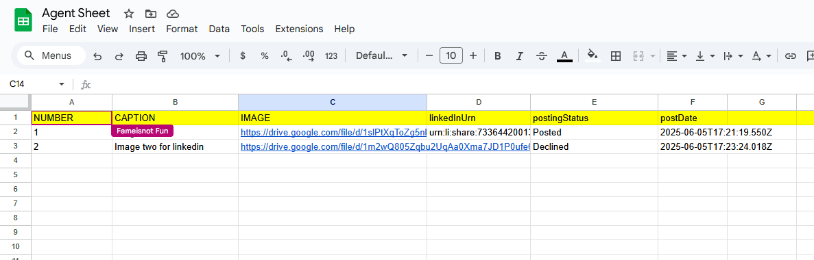Open the text color picker

(x=564, y=56)
